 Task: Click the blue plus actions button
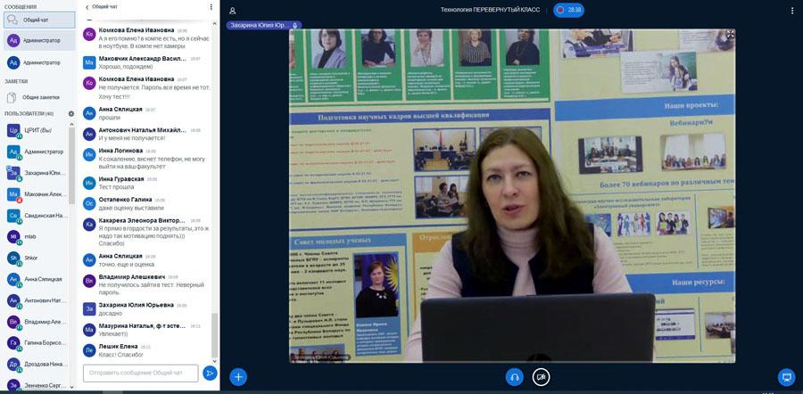click(238, 377)
